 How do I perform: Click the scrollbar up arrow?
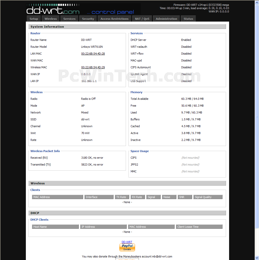click(x=257, y=3)
